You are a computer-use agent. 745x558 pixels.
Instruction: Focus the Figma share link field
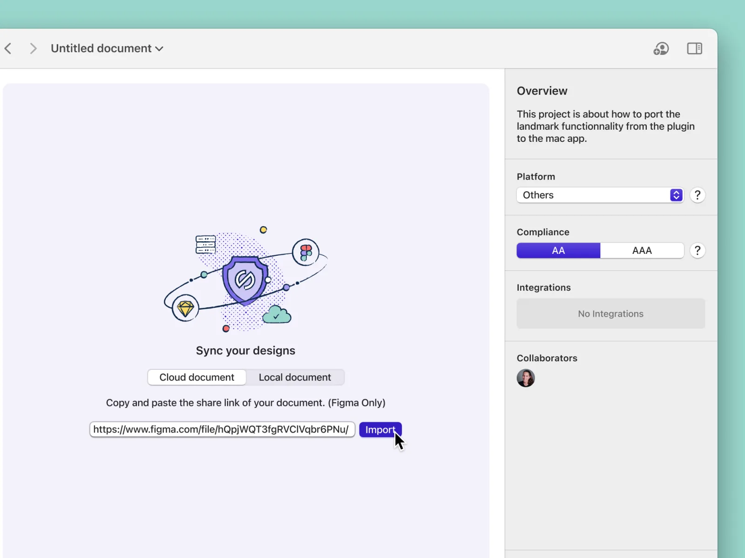222,429
